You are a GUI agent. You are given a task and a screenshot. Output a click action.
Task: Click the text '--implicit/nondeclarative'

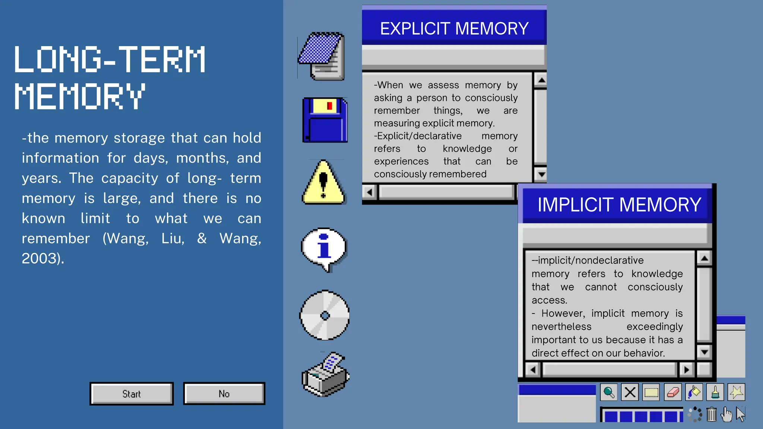coord(588,260)
